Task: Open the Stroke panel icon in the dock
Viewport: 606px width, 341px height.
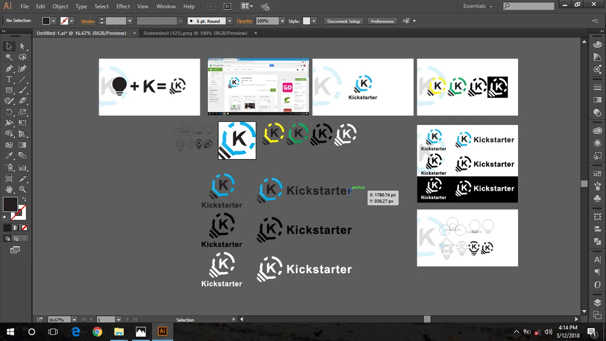Action: 597,87
